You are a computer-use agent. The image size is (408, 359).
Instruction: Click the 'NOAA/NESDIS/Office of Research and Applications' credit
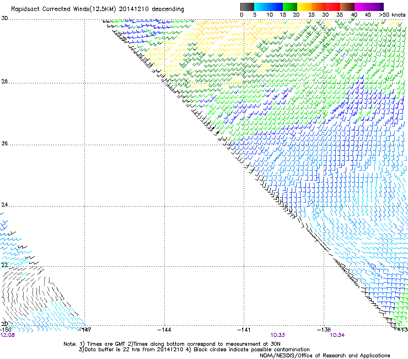click(325, 356)
